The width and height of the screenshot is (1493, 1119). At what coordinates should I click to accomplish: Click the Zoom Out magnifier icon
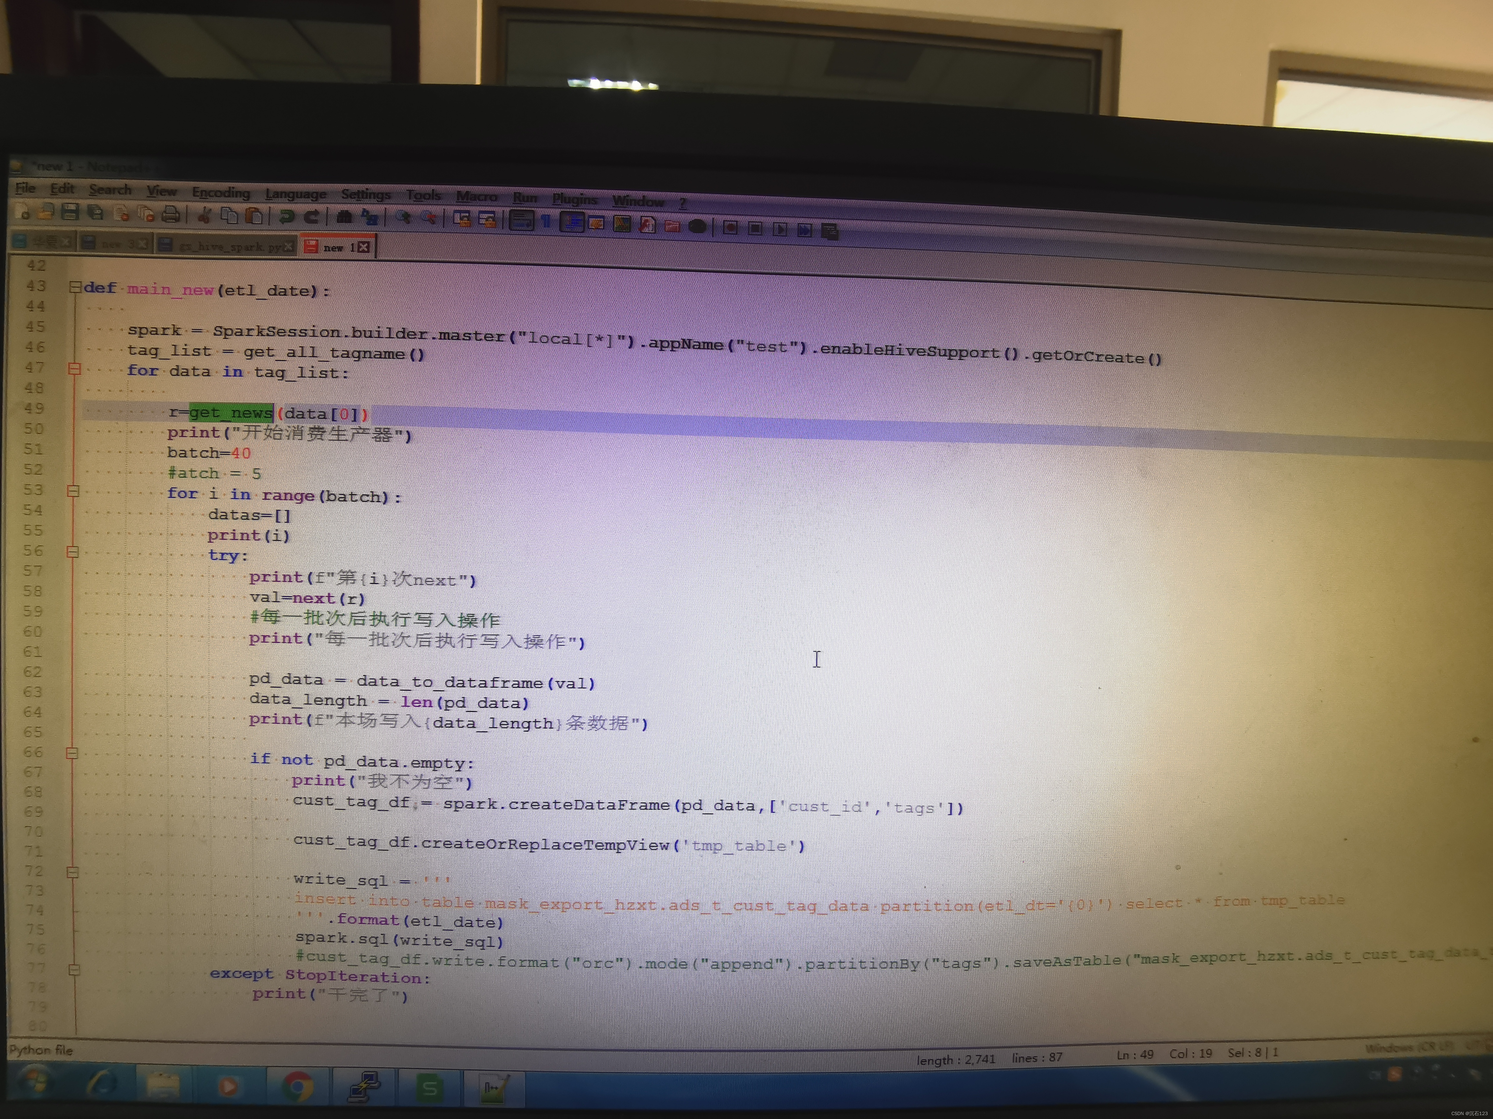point(429,218)
